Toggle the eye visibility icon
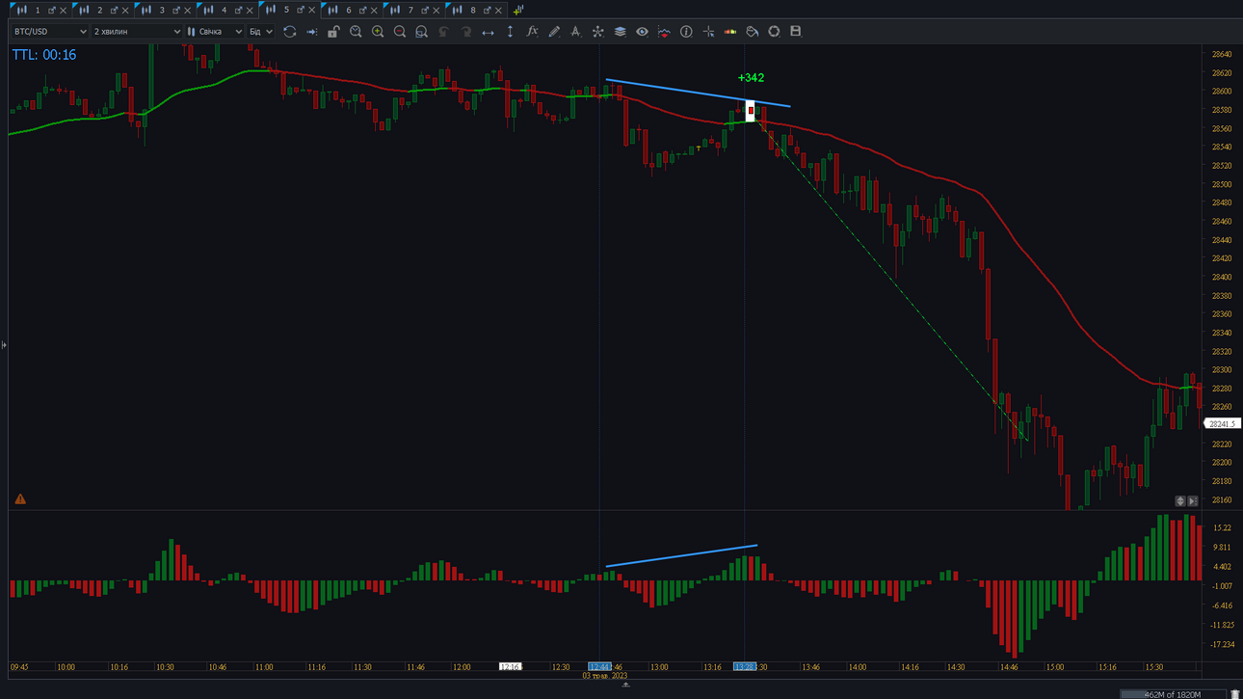1243x699 pixels. (x=642, y=32)
